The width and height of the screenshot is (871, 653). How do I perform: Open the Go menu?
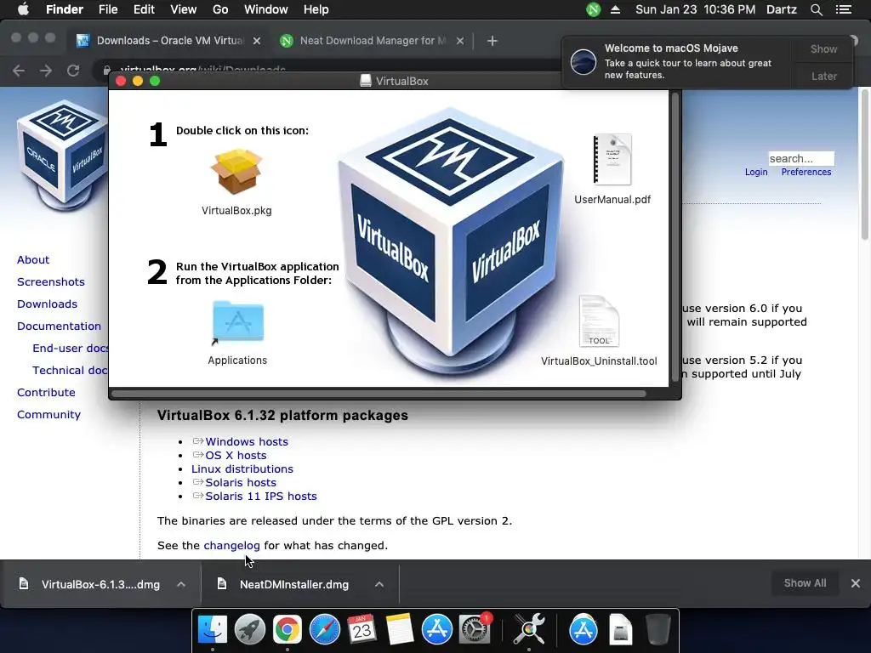[220, 9]
